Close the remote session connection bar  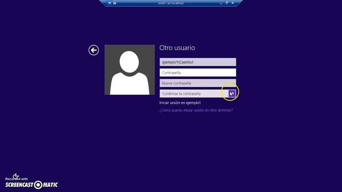click(232, 3)
